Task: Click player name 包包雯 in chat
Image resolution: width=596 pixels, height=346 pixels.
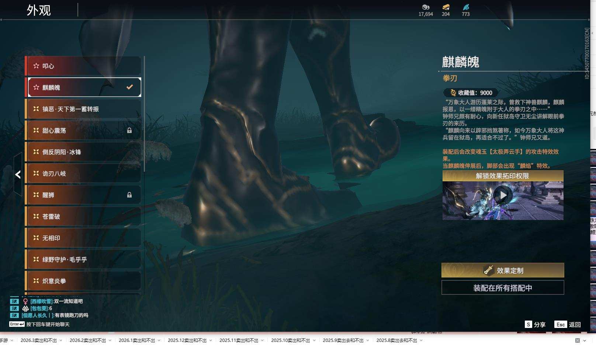Action: pyautogui.click(x=39, y=308)
